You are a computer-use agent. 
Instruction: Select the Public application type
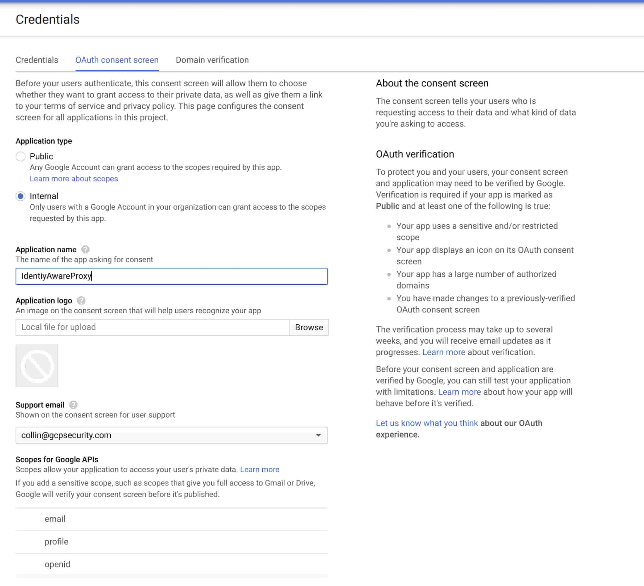[x=20, y=156]
